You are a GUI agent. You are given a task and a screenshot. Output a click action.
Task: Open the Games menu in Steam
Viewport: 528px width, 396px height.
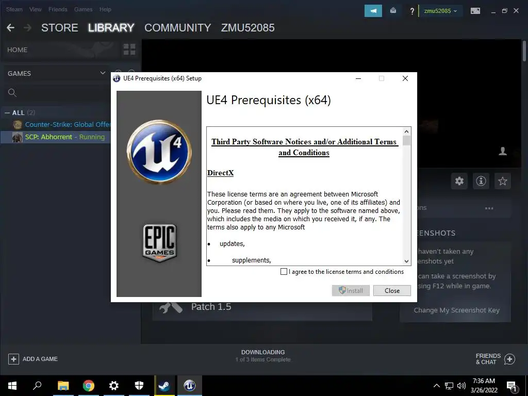(x=83, y=9)
